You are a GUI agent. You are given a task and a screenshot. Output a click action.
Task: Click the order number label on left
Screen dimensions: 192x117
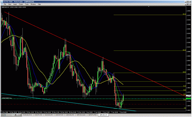7,98
